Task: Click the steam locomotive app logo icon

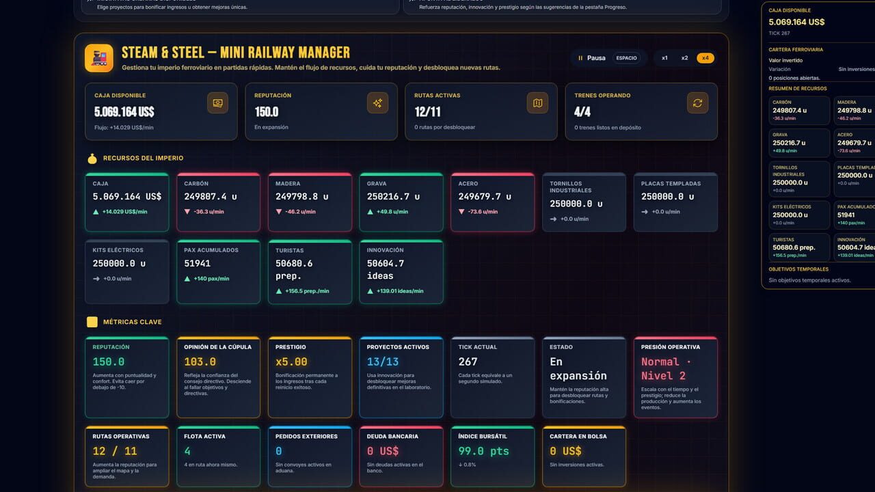Action: pos(99,58)
